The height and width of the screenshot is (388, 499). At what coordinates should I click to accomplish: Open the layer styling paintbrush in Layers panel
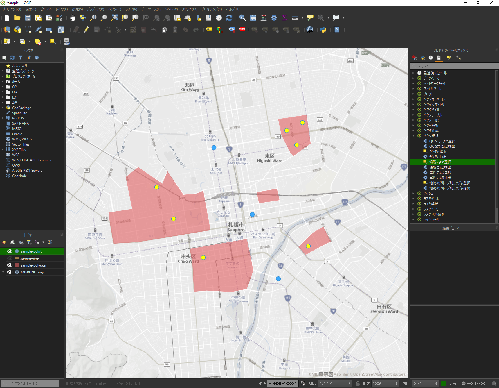[x=4, y=242]
